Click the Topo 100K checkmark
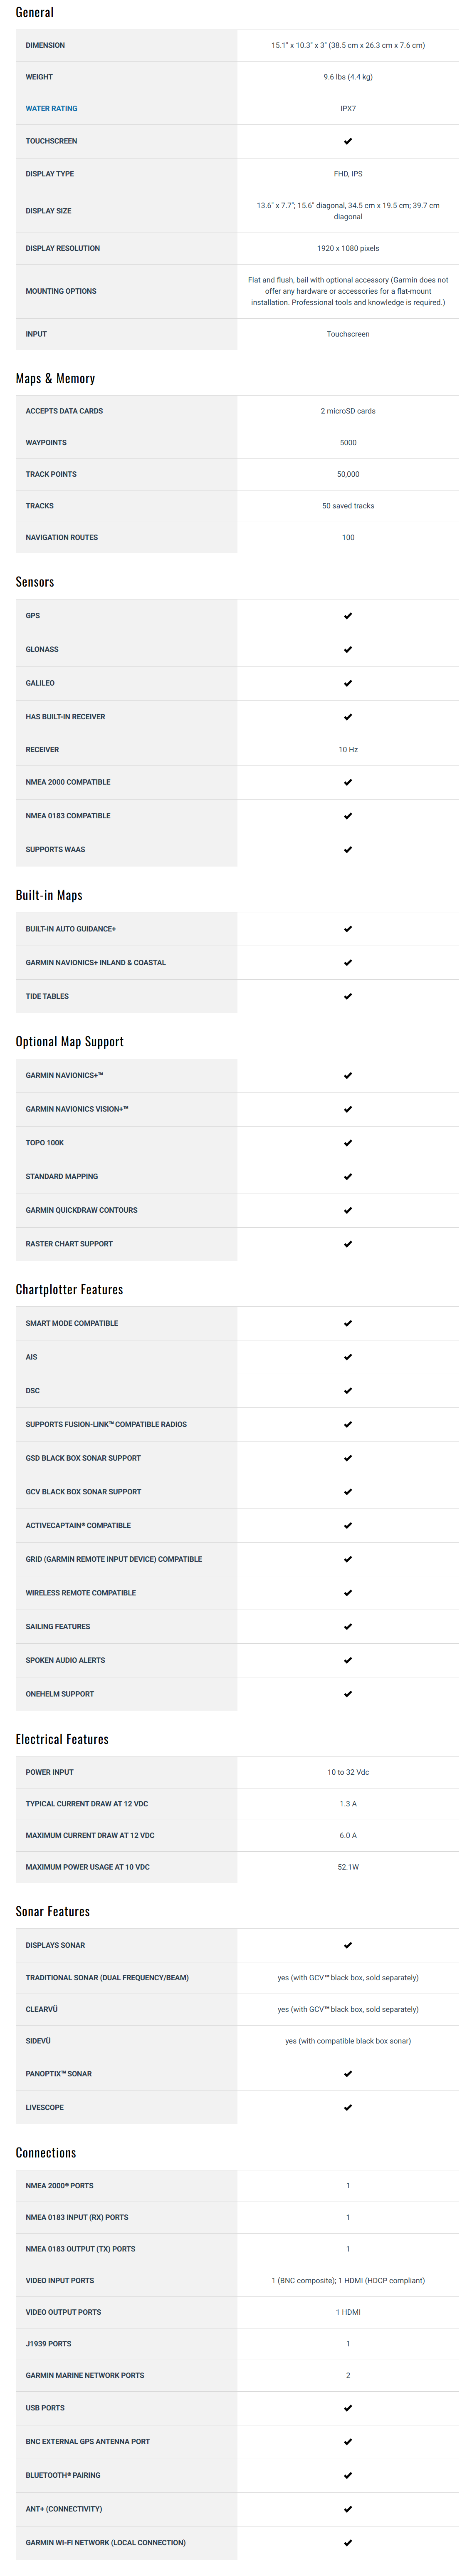This screenshot has height=2576, width=472. coord(348,1143)
